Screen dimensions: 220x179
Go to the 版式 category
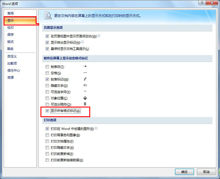click(11, 42)
